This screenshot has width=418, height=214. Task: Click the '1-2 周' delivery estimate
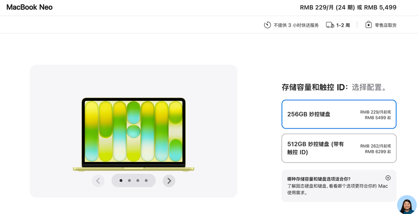pyautogui.click(x=343, y=26)
